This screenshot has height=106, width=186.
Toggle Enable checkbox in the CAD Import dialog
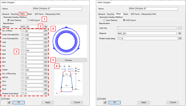click(98, 99)
